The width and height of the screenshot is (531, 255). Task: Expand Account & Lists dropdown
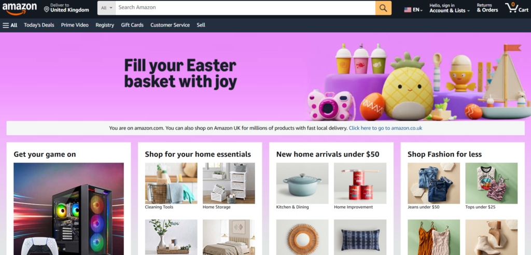coord(450,8)
